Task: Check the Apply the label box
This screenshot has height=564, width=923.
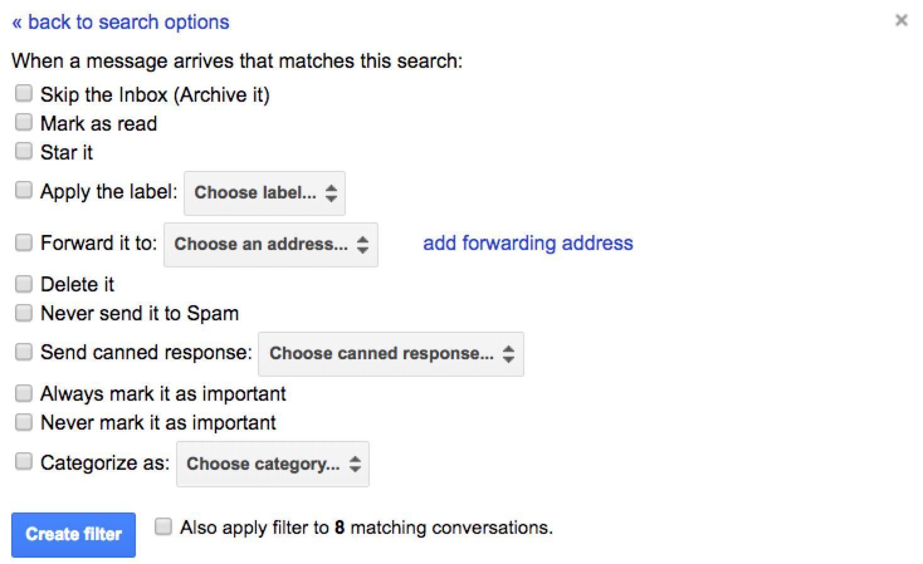Action: pos(24,190)
